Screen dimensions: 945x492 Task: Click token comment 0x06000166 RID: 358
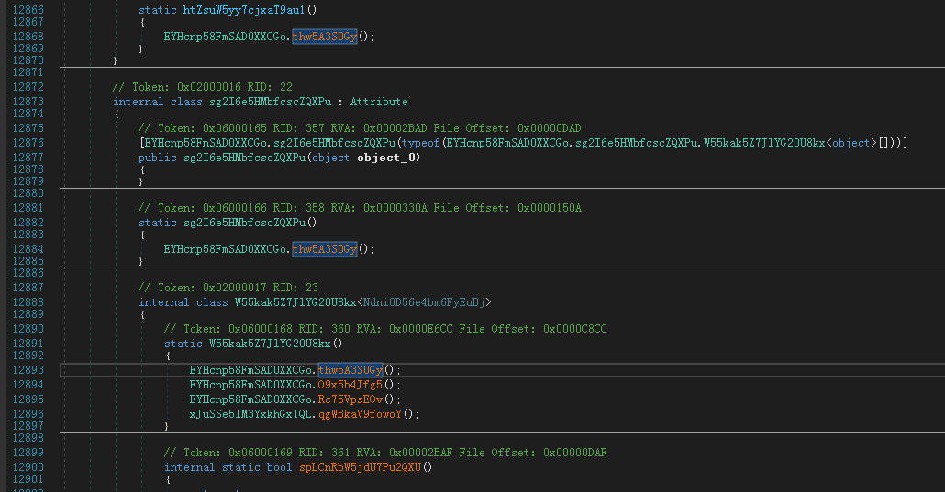(360, 208)
